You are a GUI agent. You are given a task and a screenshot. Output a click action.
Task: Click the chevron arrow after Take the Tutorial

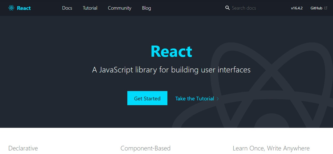pyautogui.click(x=218, y=99)
